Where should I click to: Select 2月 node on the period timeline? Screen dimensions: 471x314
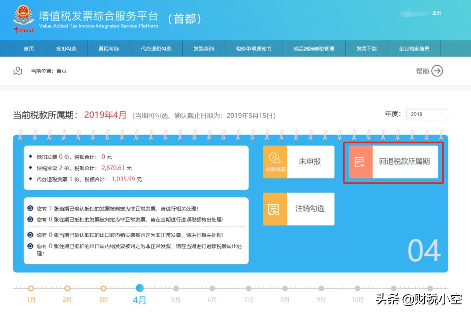click(x=67, y=288)
